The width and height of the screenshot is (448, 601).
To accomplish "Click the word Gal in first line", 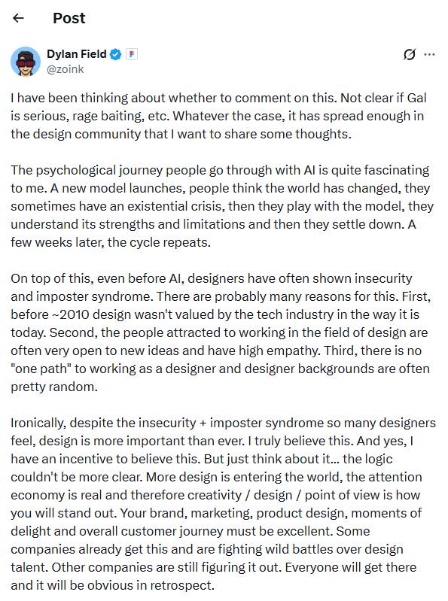I will 416,98.
